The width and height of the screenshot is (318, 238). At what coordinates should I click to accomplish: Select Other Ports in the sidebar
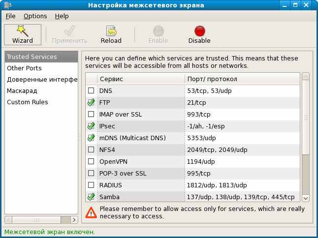pyautogui.click(x=41, y=68)
